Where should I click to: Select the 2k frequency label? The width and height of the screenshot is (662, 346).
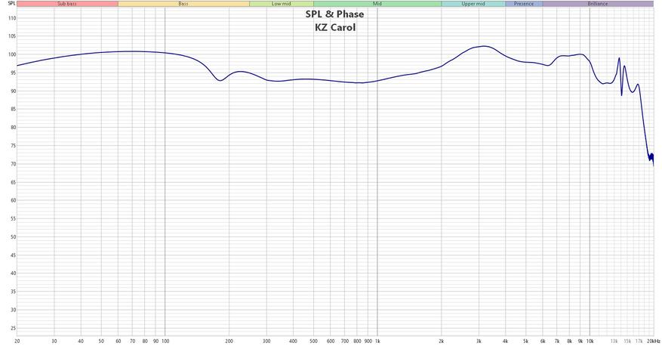pyautogui.click(x=442, y=341)
